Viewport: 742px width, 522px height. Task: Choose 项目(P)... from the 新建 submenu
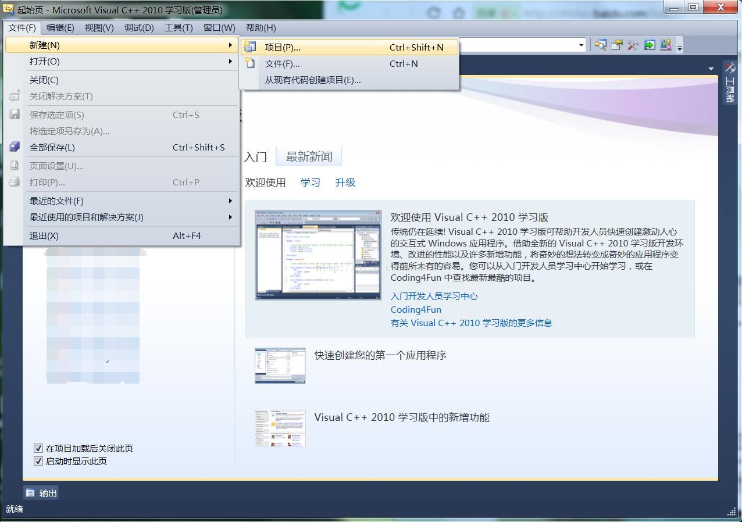349,47
